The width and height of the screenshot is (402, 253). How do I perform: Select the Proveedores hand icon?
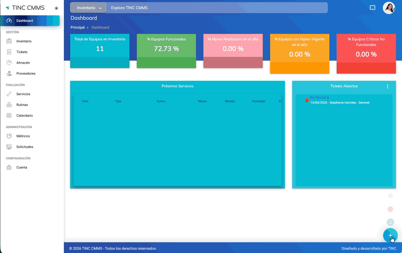tap(9, 74)
